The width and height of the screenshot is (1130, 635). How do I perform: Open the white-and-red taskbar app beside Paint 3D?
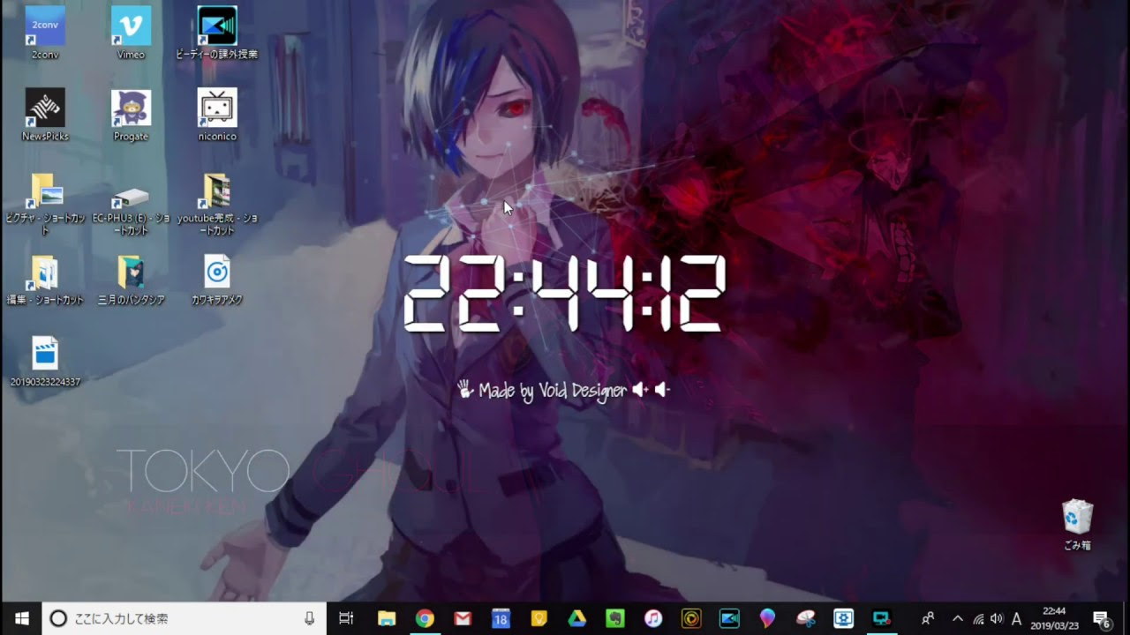pyautogui.click(x=805, y=618)
